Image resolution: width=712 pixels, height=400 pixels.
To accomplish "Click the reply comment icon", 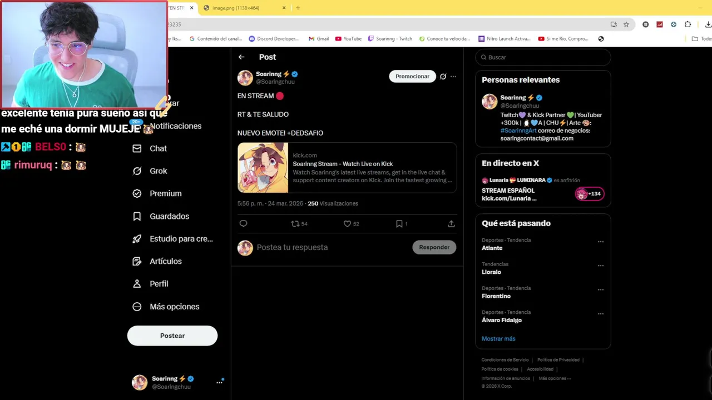I will 243,224.
